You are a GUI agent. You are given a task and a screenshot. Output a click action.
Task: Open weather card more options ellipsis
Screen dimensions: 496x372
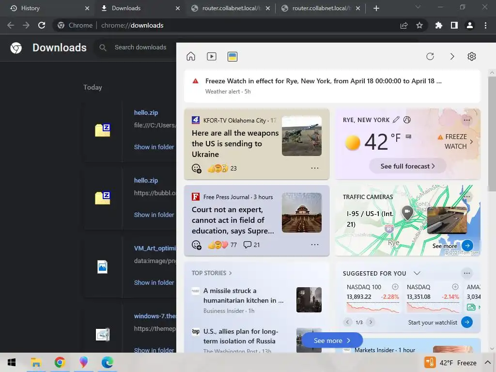(x=466, y=120)
